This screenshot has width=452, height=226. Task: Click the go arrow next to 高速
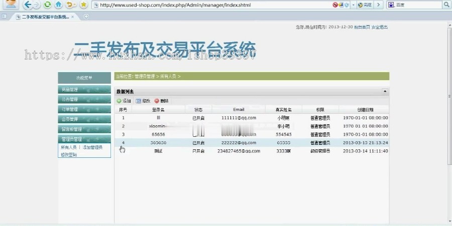click(378, 5)
